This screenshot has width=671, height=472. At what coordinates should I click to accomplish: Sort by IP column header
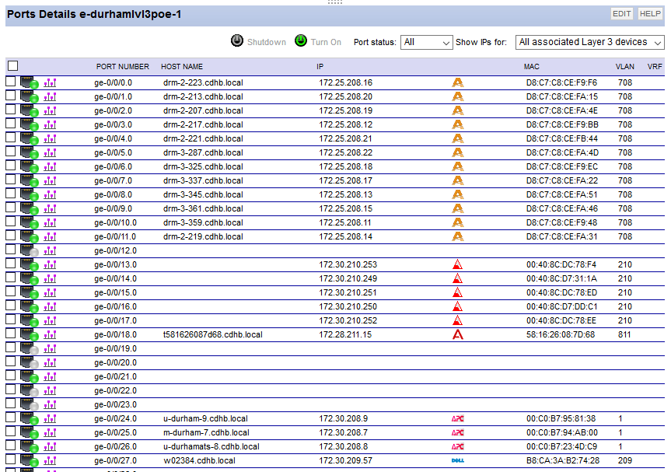(320, 66)
